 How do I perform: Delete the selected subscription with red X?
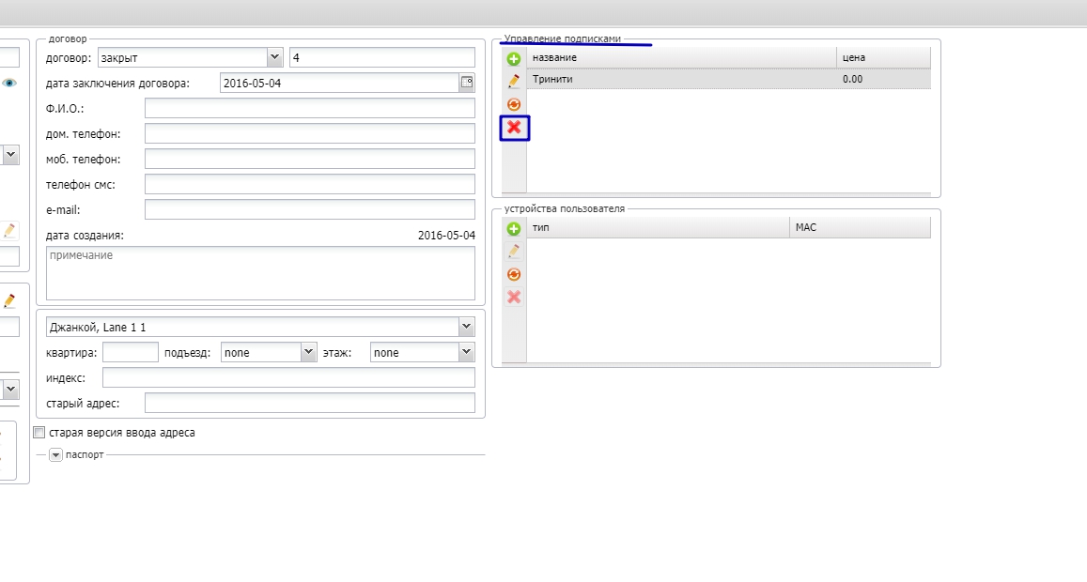(514, 128)
